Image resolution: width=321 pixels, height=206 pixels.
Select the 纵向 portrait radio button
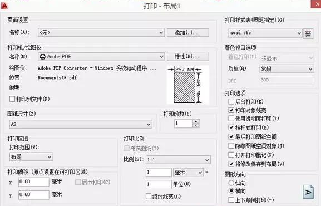pos(231,183)
